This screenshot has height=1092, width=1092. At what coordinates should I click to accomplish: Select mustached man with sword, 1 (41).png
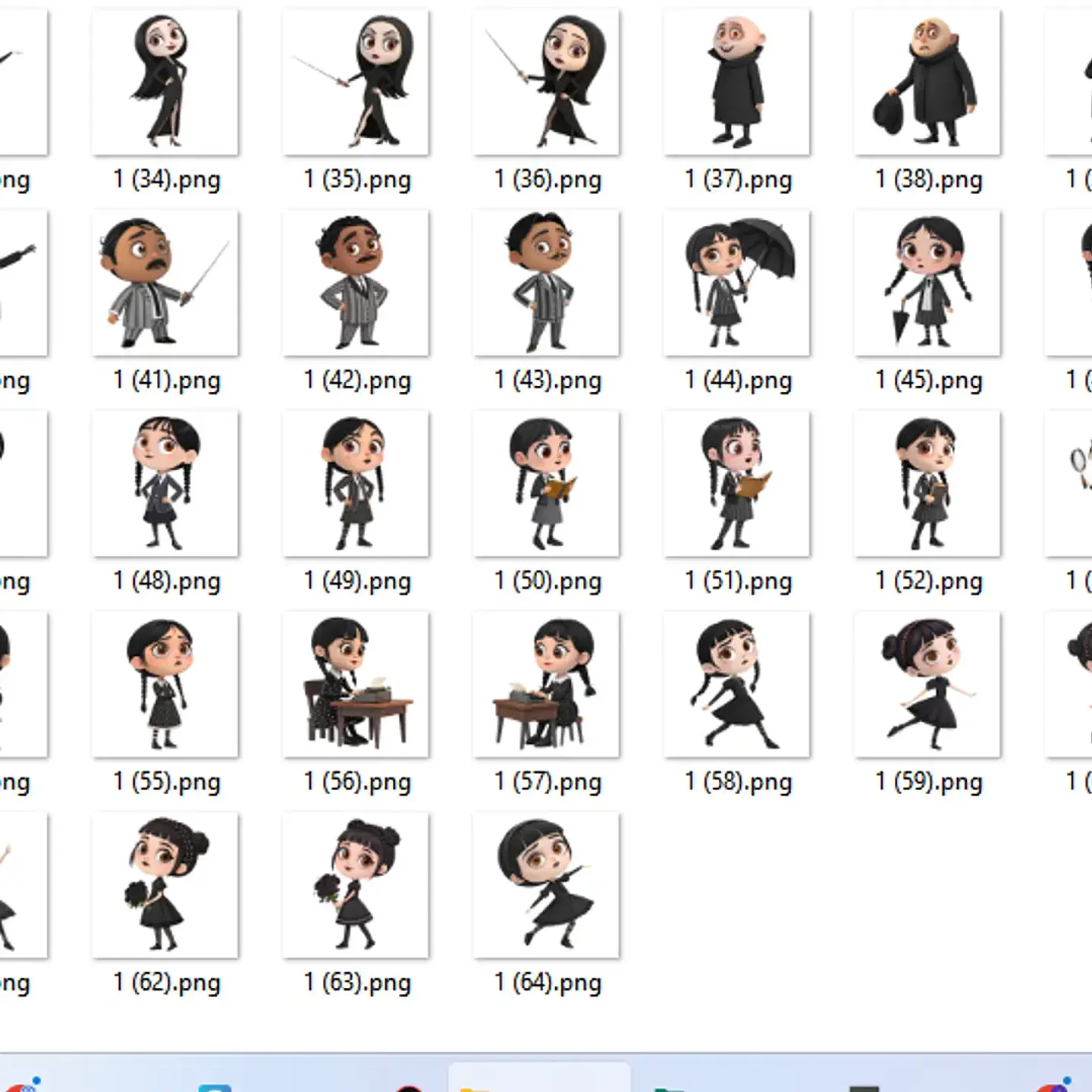pos(165,283)
